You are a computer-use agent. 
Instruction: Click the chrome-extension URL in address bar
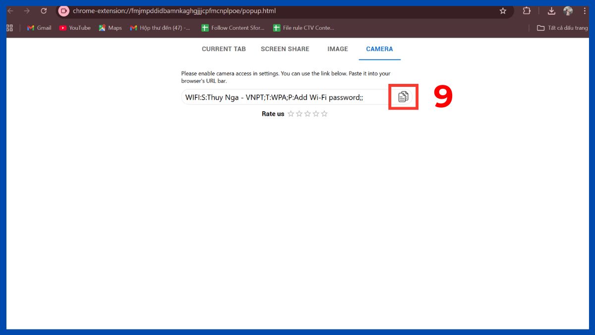click(x=175, y=11)
